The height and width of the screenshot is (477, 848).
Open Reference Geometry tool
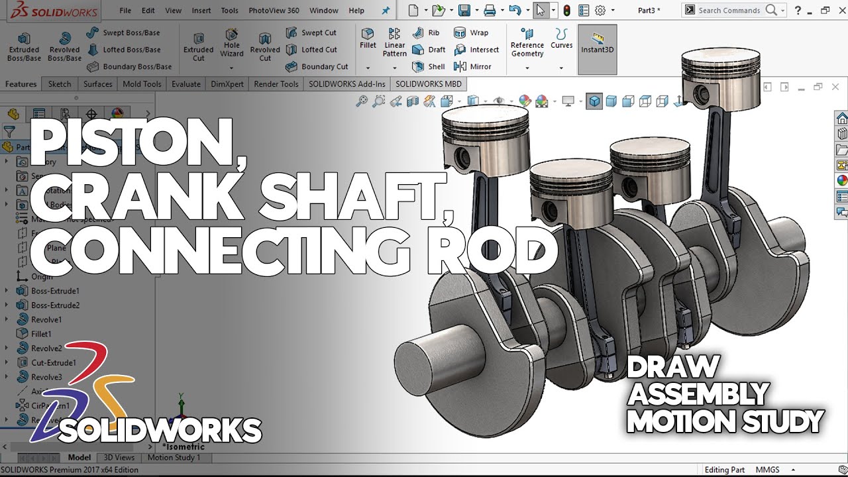coord(527,42)
